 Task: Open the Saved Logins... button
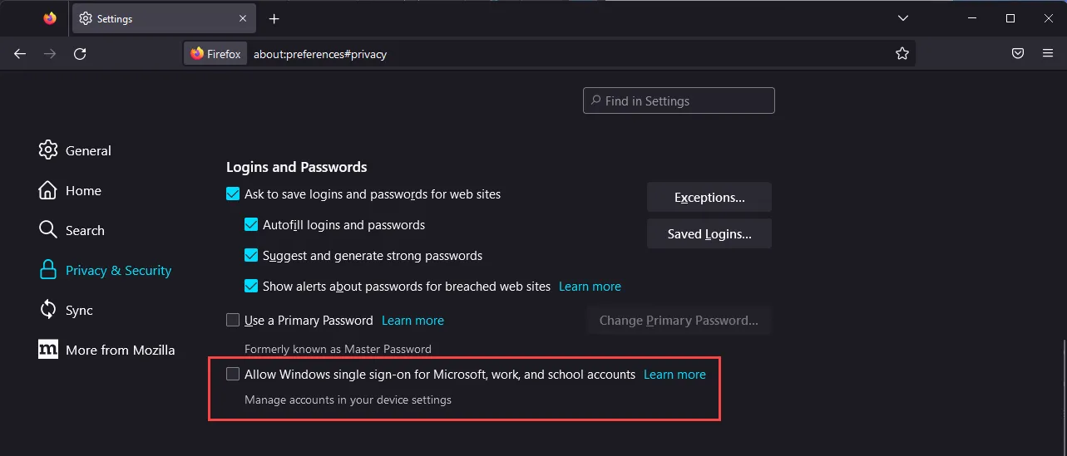click(709, 234)
